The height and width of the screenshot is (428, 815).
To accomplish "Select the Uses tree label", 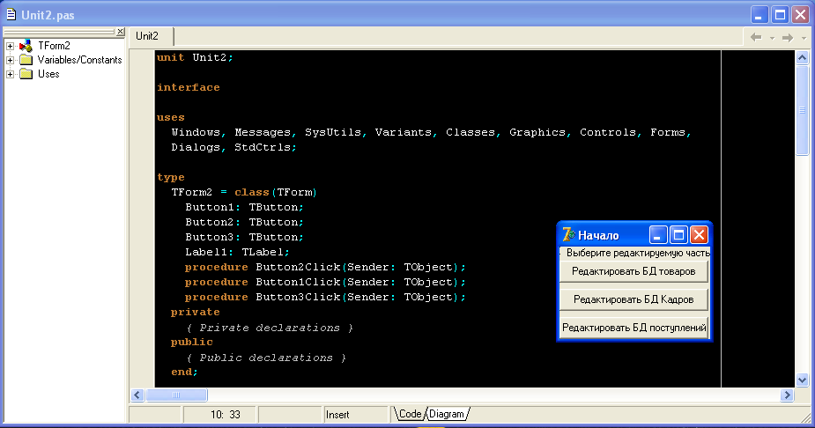I will (48, 74).
